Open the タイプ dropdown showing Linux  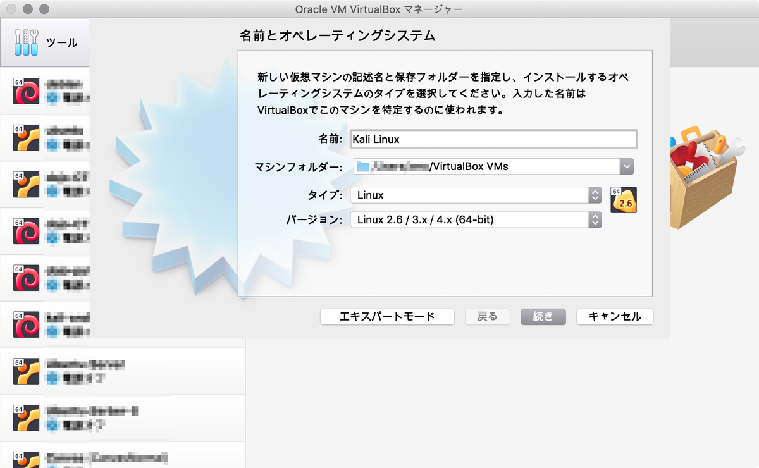[x=476, y=195]
